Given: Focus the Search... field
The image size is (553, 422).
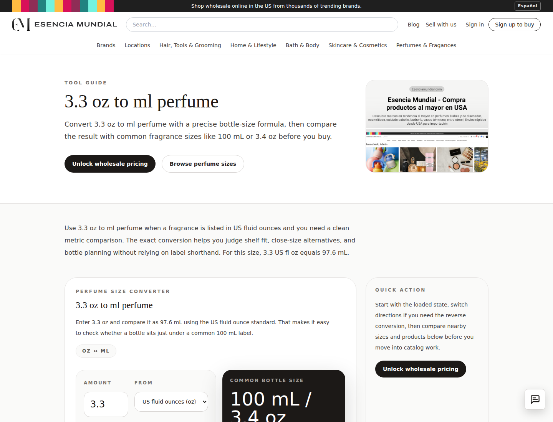Looking at the screenshot, I should coord(262,25).
